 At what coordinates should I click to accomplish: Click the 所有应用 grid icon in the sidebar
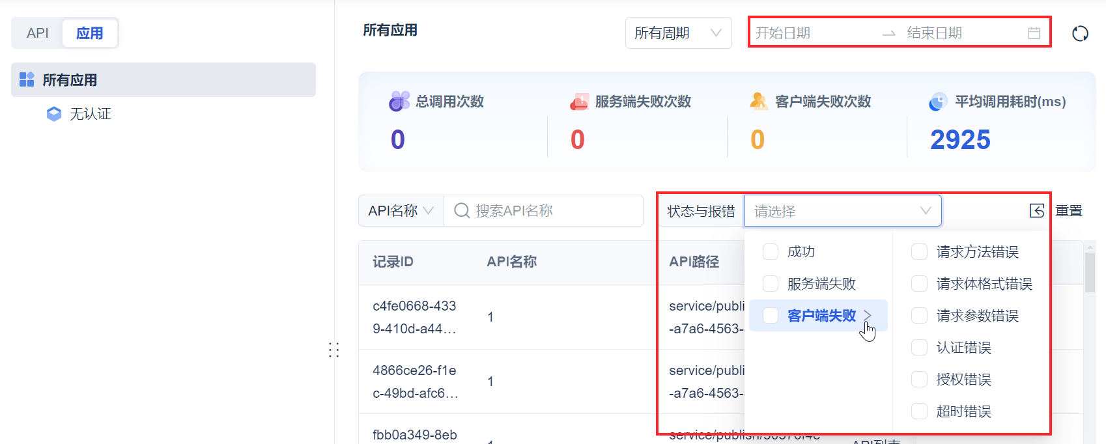pyautogui.click(x=27, y=79)
